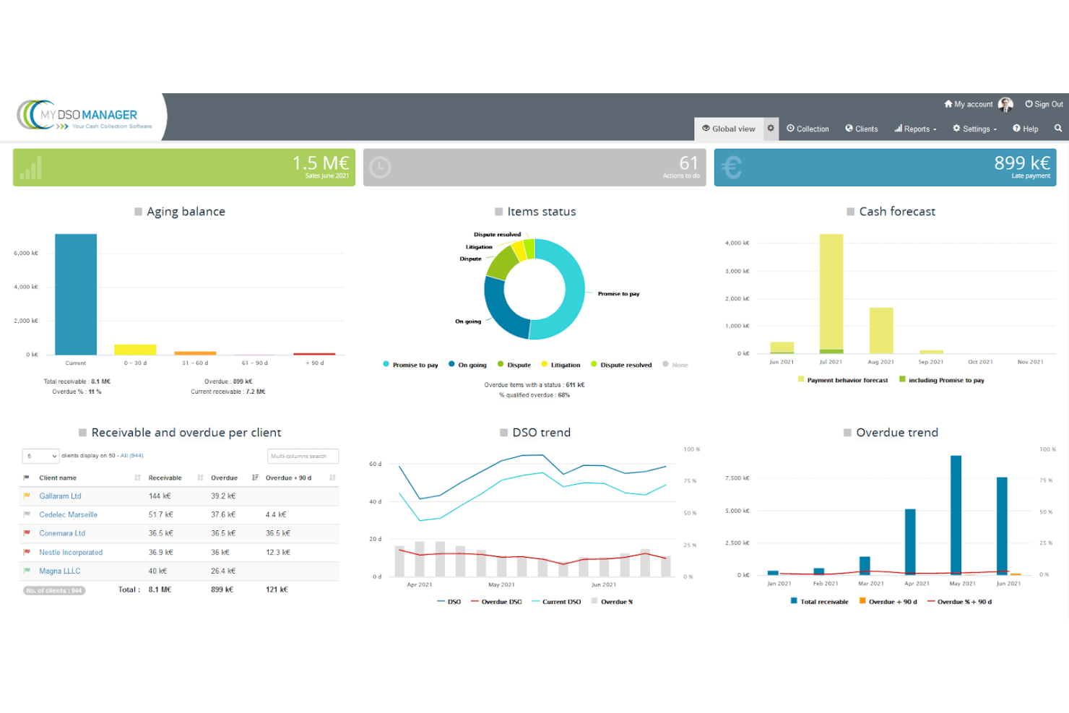This screenshot has width=1069, height=713.
Task: Click the search magnifier icon in navbar
Action: coord(1058,129)
